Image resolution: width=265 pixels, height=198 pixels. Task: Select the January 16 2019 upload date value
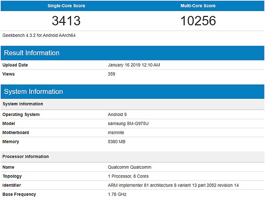(x=134, y=65)
